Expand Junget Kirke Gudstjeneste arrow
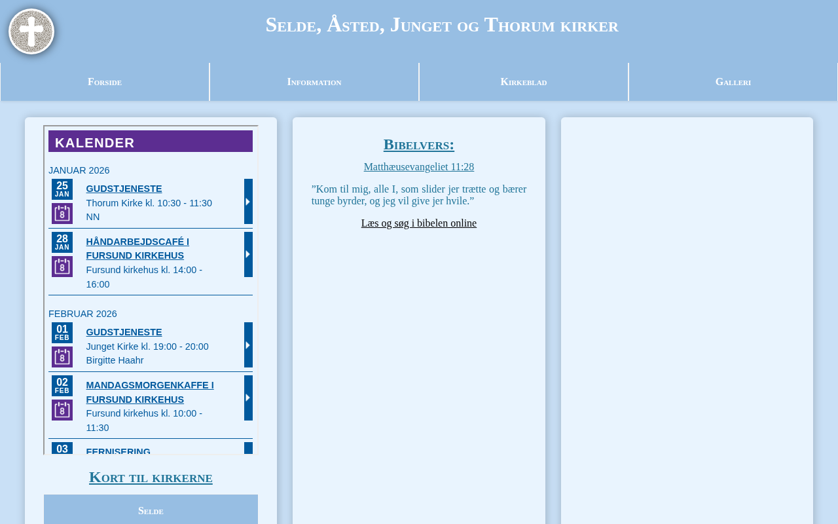 tap(248, 345)
